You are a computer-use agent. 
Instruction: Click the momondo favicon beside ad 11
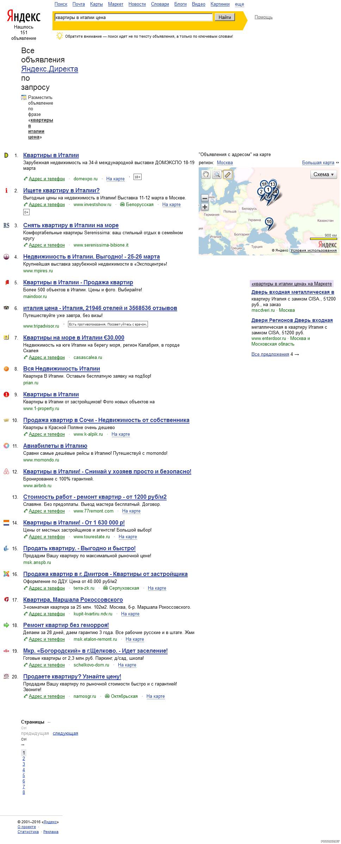[x=6, y=446]
